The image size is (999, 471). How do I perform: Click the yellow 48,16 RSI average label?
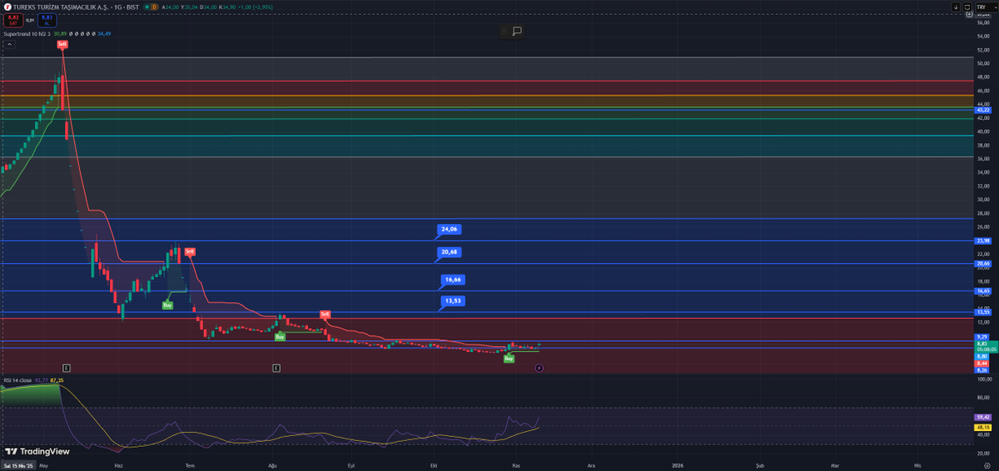(982, 426)
